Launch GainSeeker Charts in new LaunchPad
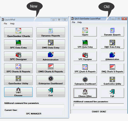128x121 pixels. (18, 32)
